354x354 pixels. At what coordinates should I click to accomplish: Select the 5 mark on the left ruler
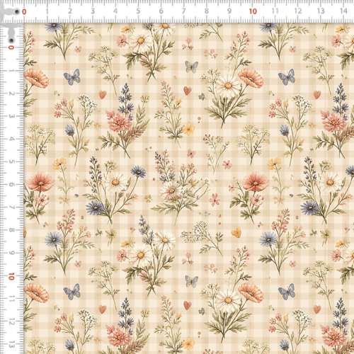11,161
